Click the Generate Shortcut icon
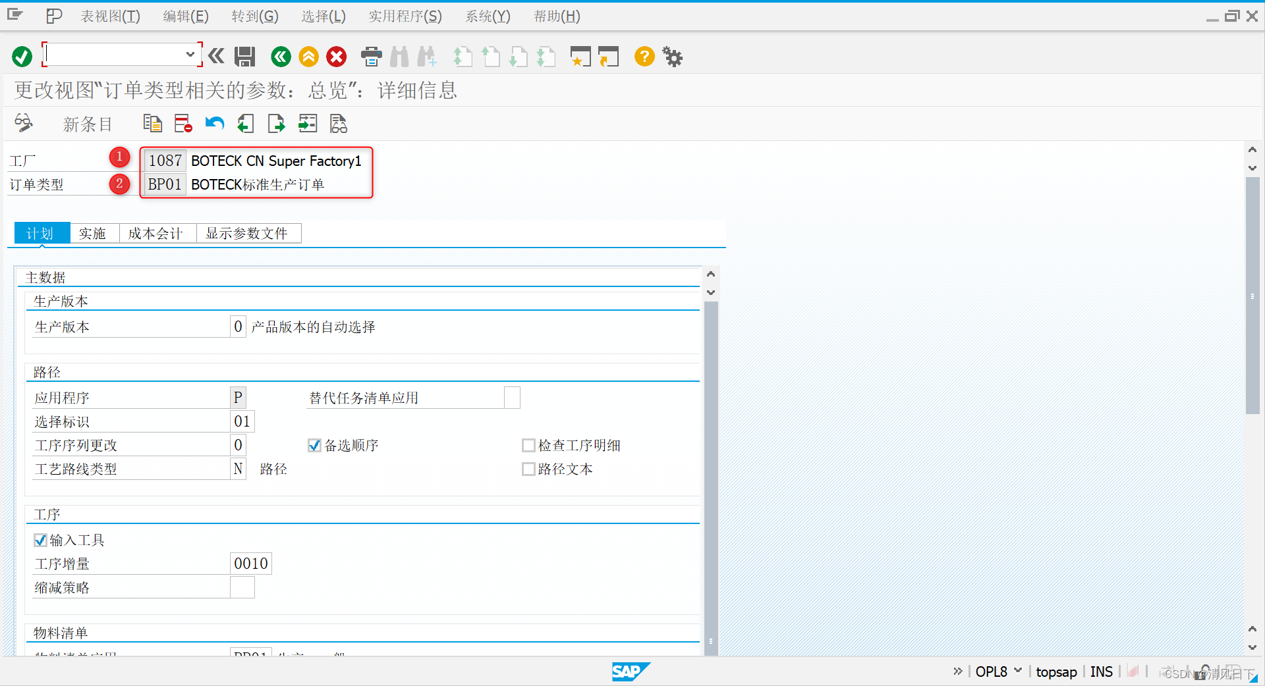 tap(609, 57)
